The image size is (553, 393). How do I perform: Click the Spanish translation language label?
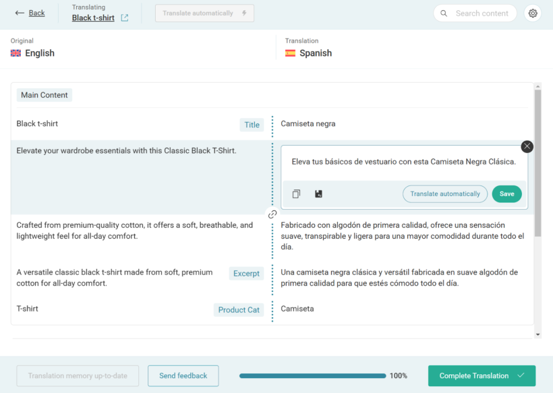(316, 53)
